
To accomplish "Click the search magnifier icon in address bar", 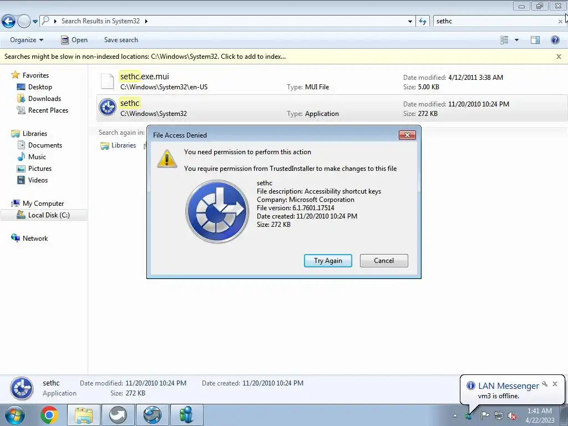I will 45,21.
